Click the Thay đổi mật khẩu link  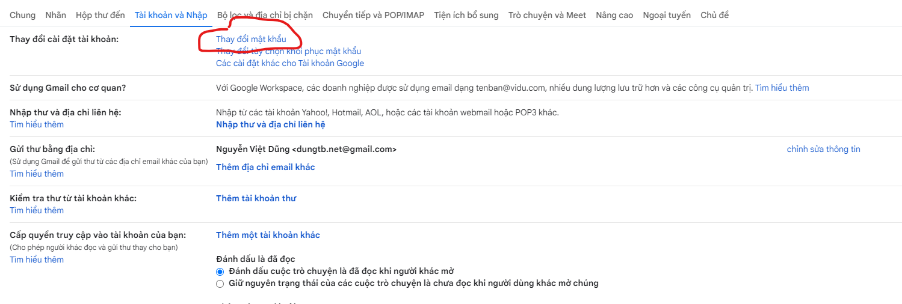[251, 39]
